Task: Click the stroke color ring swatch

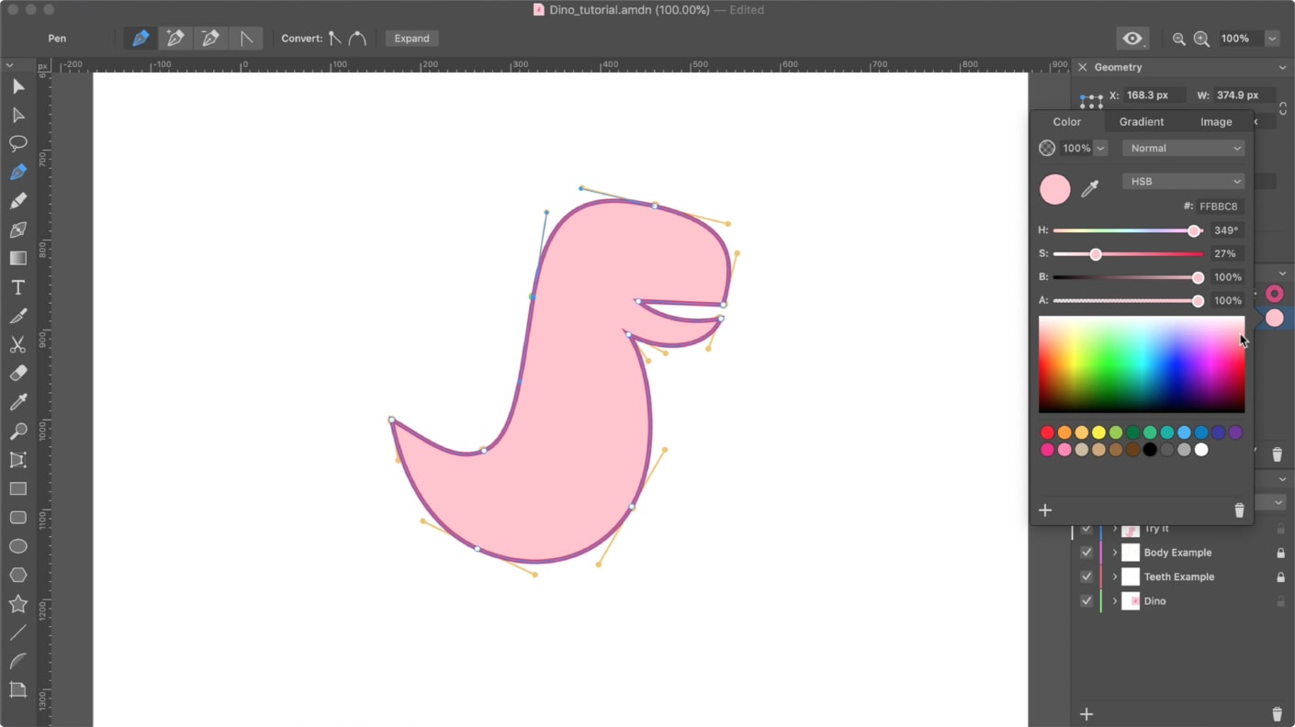Action: [x=1274, y=294]
